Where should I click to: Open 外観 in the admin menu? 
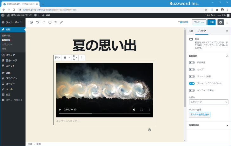13,73
